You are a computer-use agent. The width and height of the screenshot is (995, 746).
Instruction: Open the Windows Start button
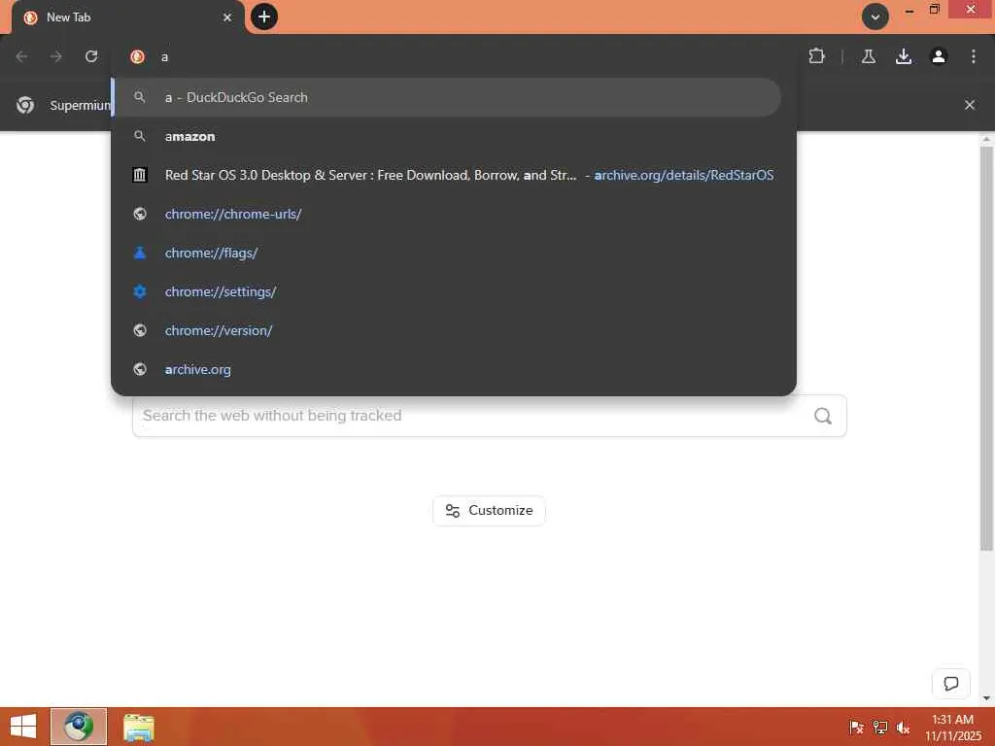(x=23, y=727)
